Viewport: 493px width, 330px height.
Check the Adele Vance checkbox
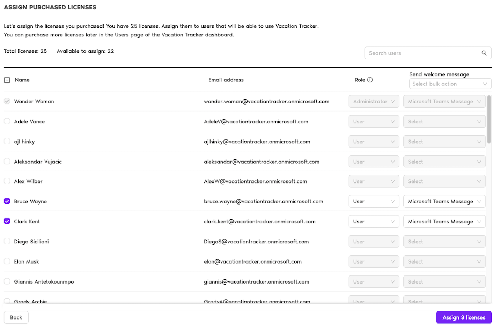point(7,121)
